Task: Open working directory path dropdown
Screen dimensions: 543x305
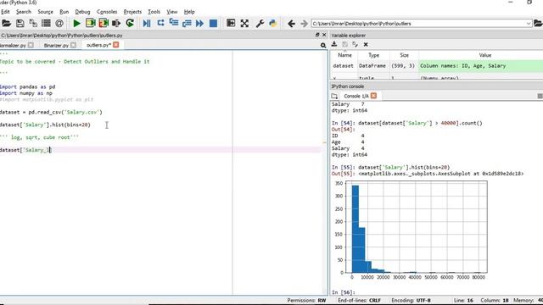Action: 529,24
